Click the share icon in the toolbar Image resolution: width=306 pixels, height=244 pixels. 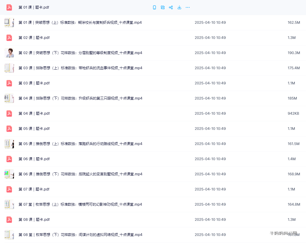[x=171, y=7]
